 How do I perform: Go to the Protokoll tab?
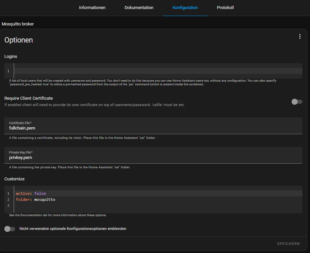click(x=225, y=8)
